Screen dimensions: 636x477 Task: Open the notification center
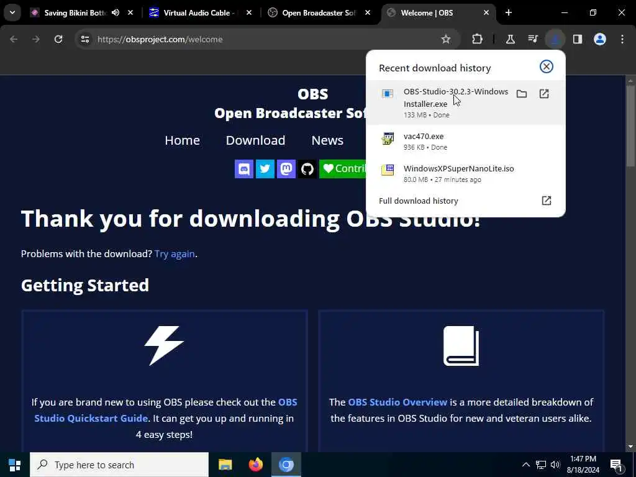(x=617, y=465)
